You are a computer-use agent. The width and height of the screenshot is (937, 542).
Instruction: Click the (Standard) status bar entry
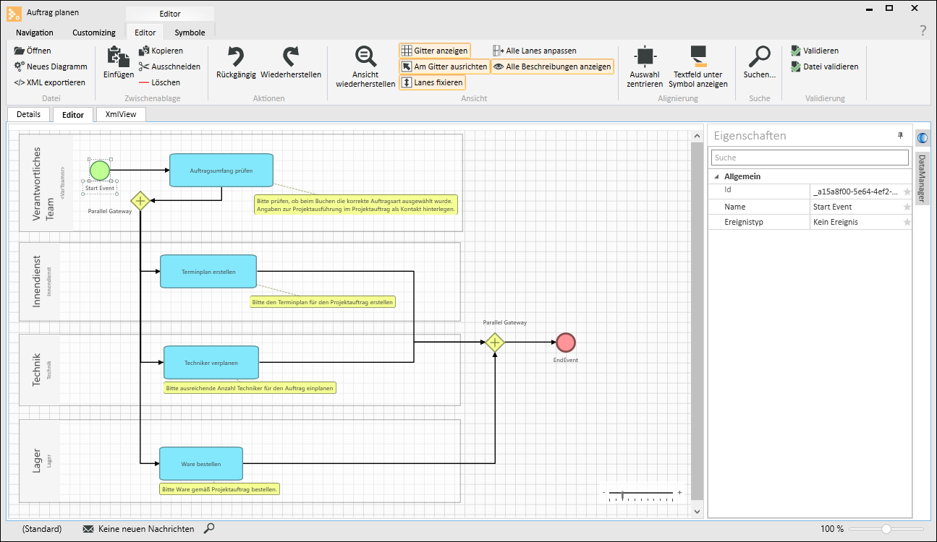[42, 529]
